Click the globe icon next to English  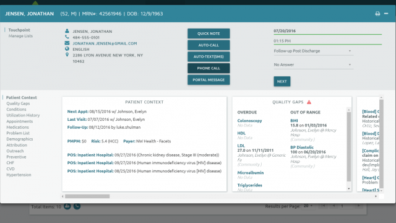pyautogui.click(x=67, y=49)
